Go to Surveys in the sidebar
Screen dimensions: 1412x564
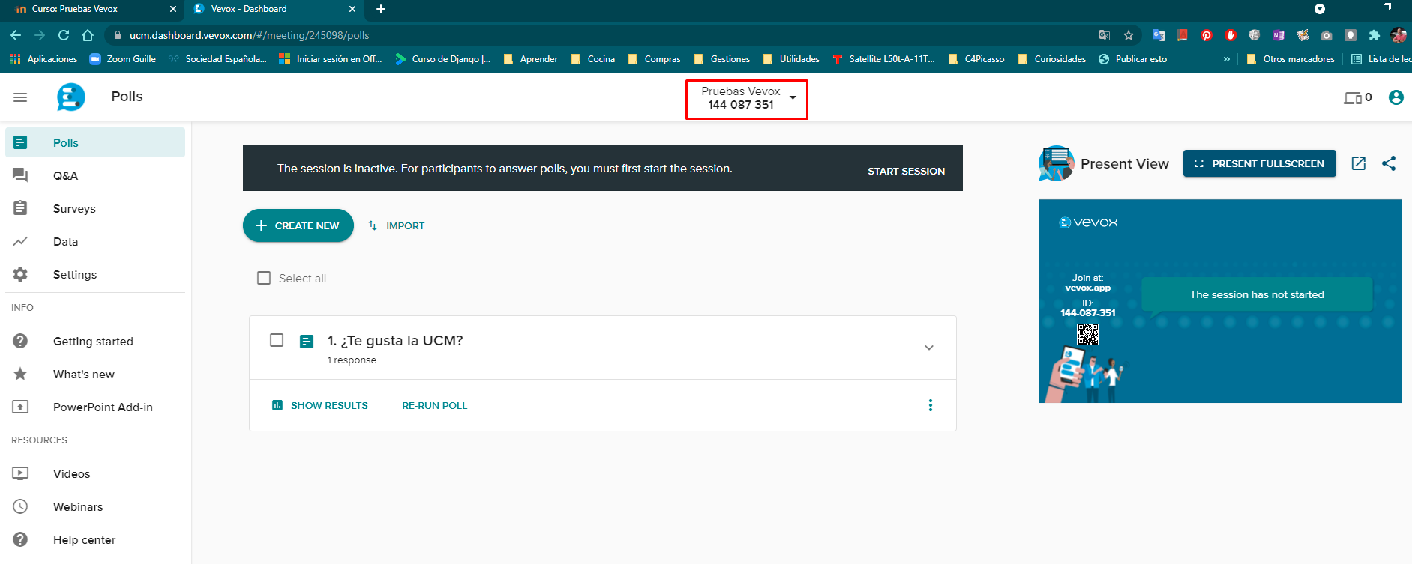click(95, 208)
